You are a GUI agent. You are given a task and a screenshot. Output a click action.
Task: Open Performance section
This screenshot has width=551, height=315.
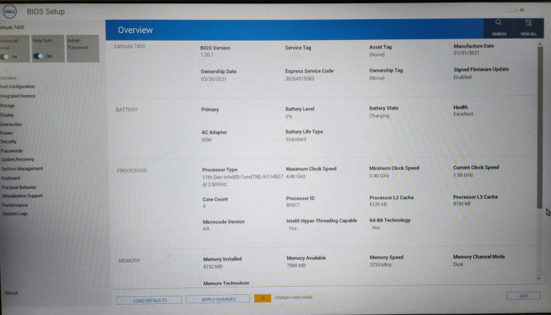point(14,205)
